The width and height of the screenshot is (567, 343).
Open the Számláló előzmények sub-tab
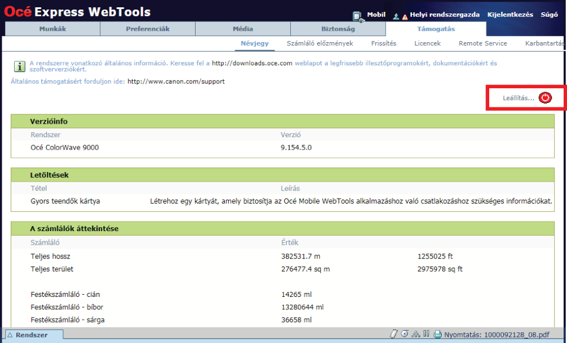tap(320, 43)
